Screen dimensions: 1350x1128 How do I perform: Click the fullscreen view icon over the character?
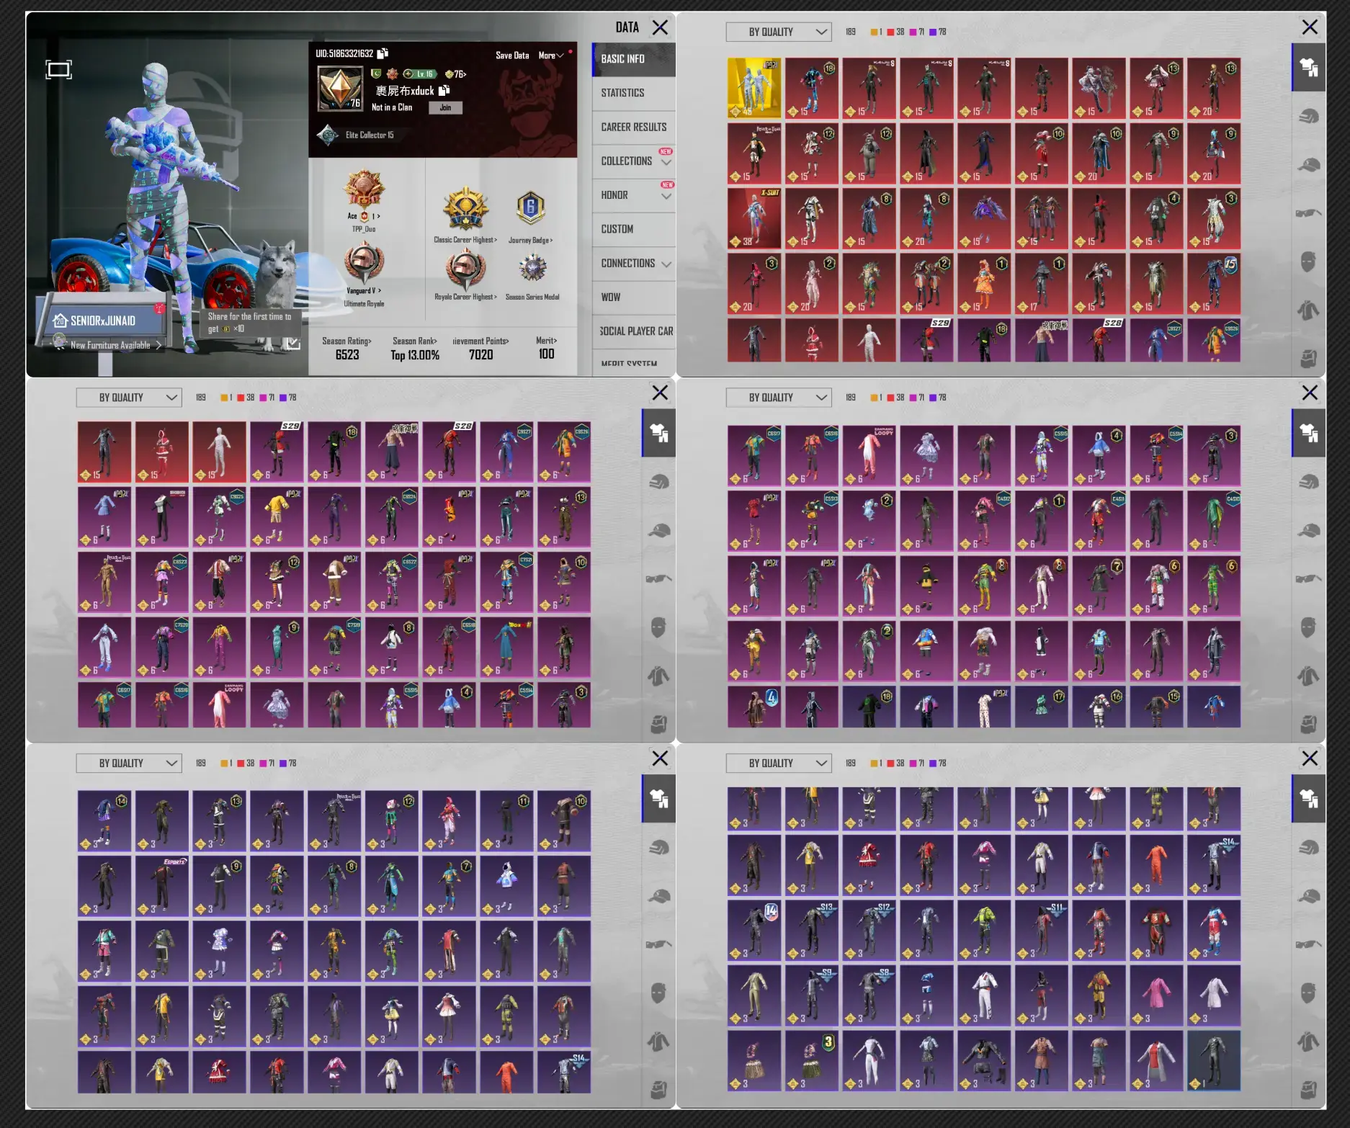[58, 70]
